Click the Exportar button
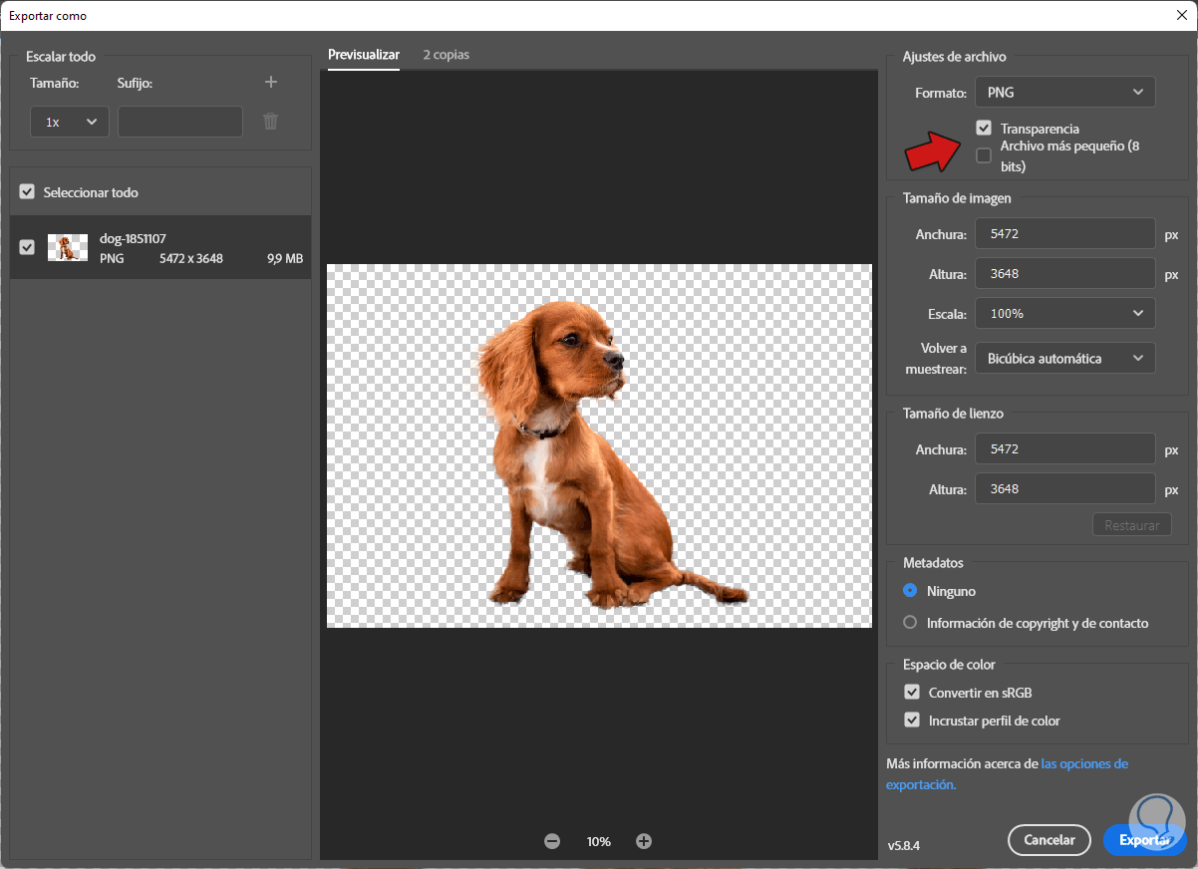The image size is (1198, 869). 1145,840
